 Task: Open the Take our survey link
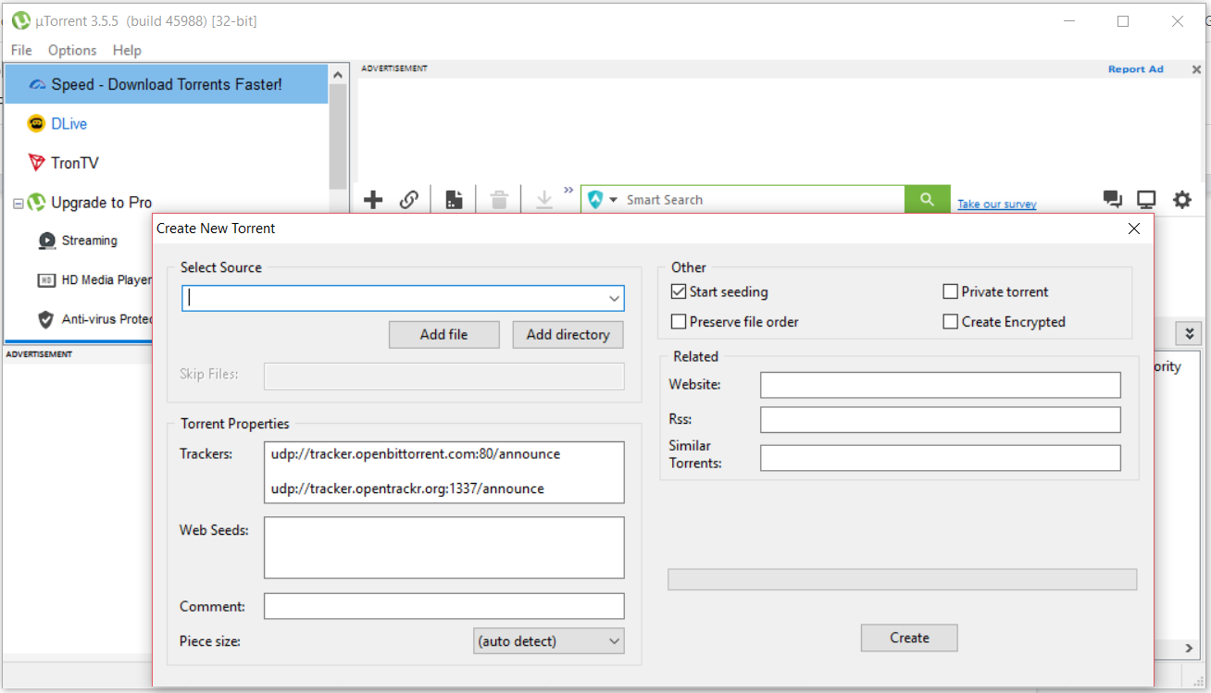(997, 204)
